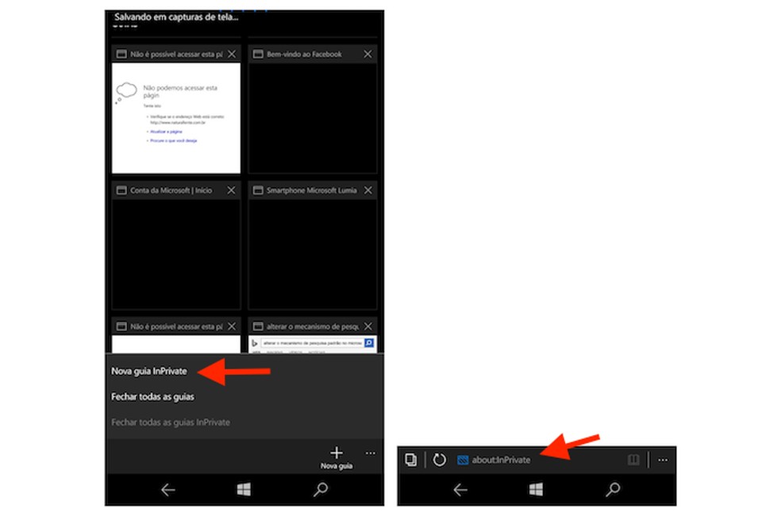Close the Bem-vindo ao Facebook tab
This screenshot has height=516, width=781.
(367, 54)
